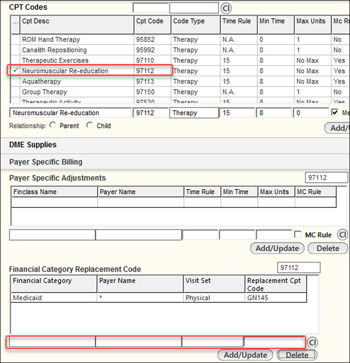Expand the Payer Specific Billing section
The height and width of the screenshot is (363, 350).
[175, 162]
